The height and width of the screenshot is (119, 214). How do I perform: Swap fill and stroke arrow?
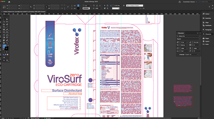[x=8, y=45]
